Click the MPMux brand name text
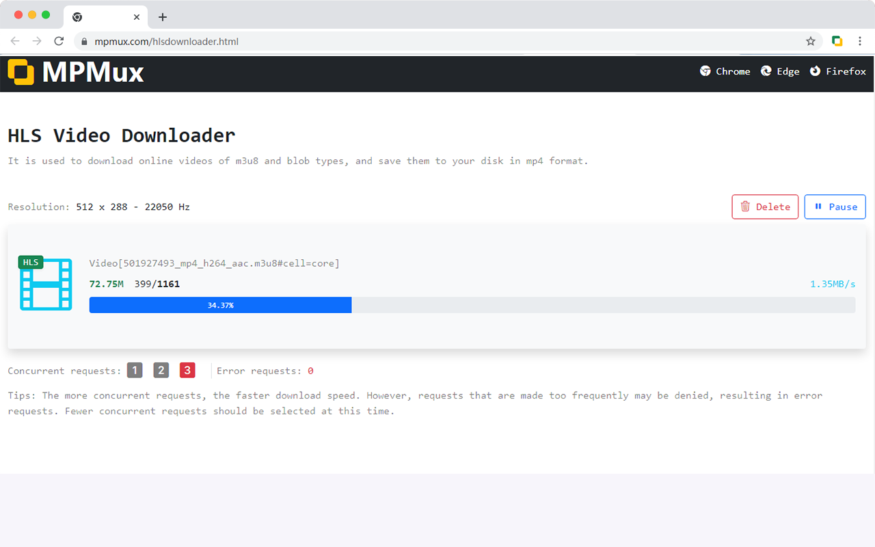Viewport: 875px width, 547px height. 93,72
